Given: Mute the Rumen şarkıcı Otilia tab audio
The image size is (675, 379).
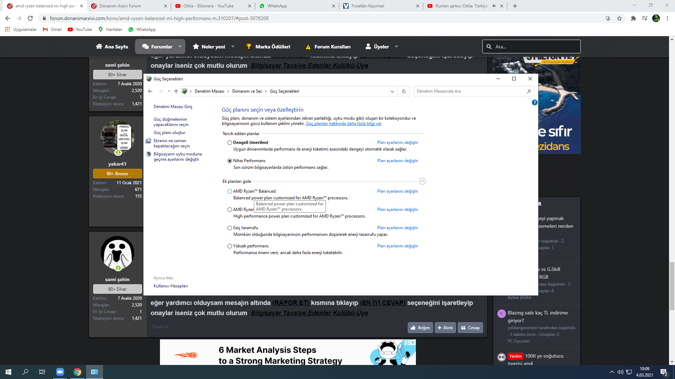Looking at the screenshot, I should click(x=494, y=6).
